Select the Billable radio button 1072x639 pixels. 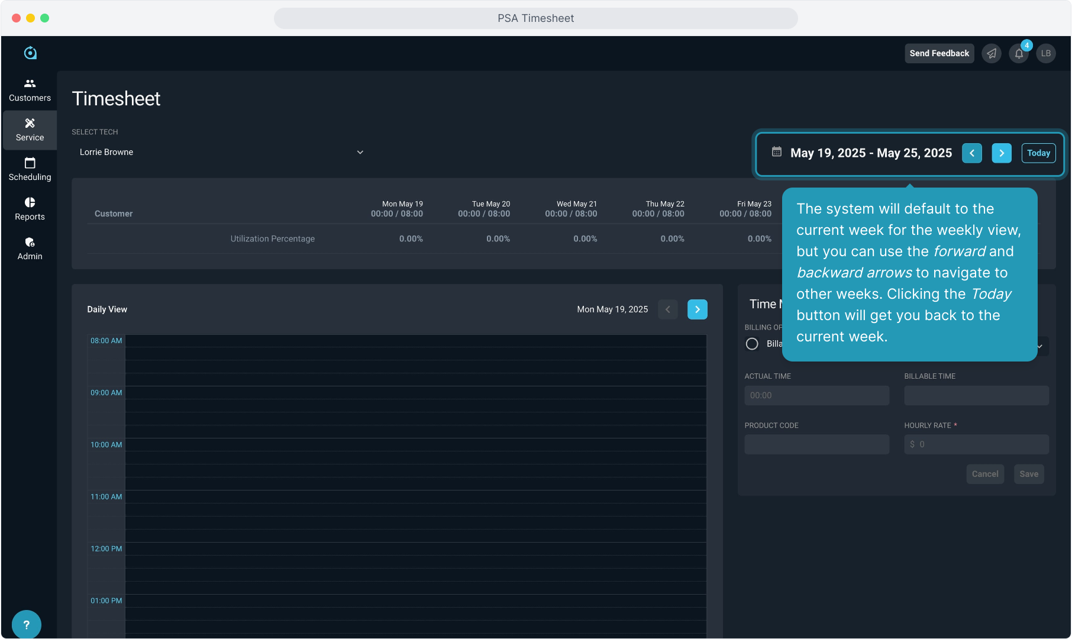[x=752, y=344]
